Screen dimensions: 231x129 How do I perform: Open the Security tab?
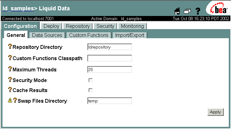coord(105,26)
